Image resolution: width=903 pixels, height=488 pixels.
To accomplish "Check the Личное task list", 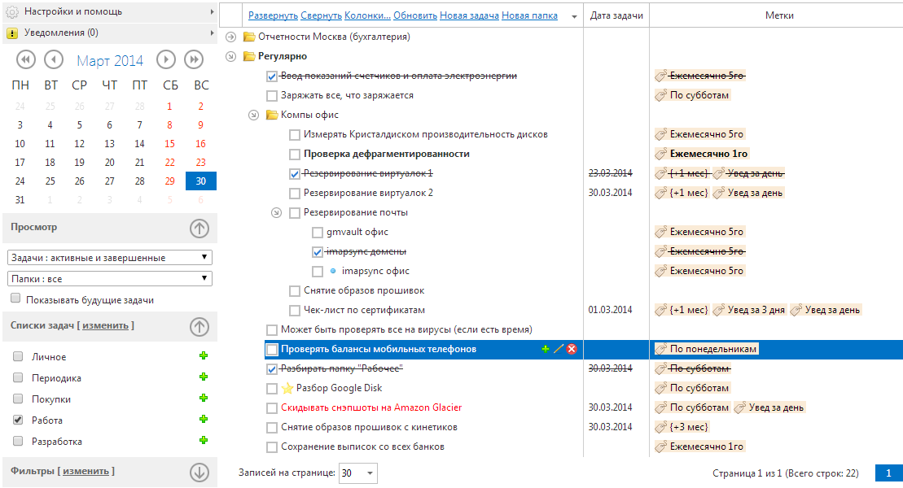I will click(18, 356).
